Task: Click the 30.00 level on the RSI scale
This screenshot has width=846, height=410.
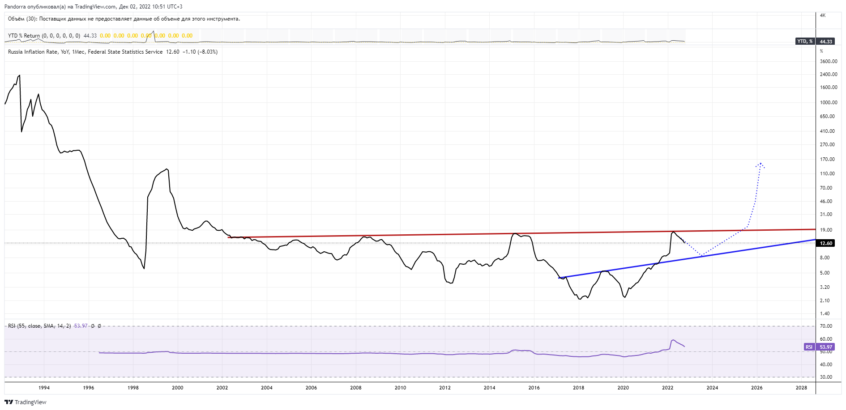Action: click(826, 377)
